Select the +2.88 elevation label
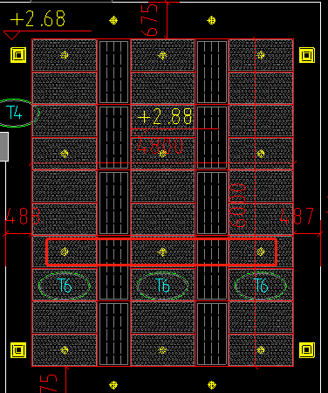The image size is (328, 393). [165, 116]
